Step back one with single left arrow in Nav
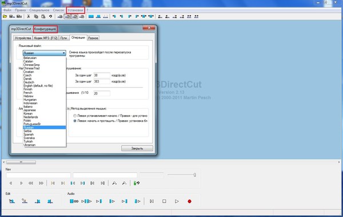 point(11,183)
